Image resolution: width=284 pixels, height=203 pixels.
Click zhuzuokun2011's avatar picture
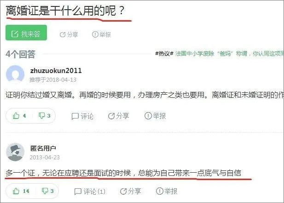(15, 74)
